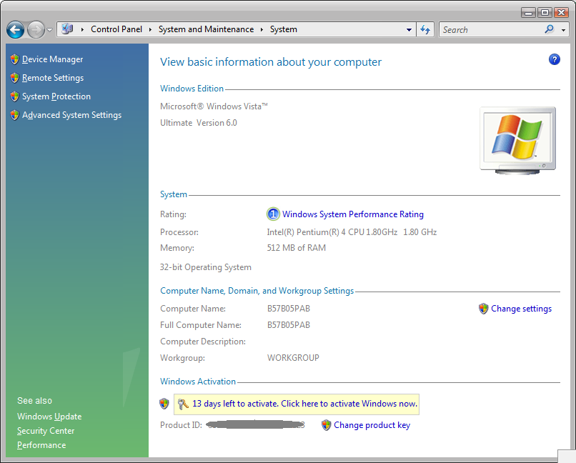Go to System and Maintenance breadcrumb
The height and width of the screenshot is (463, 576).
(206, 29)
